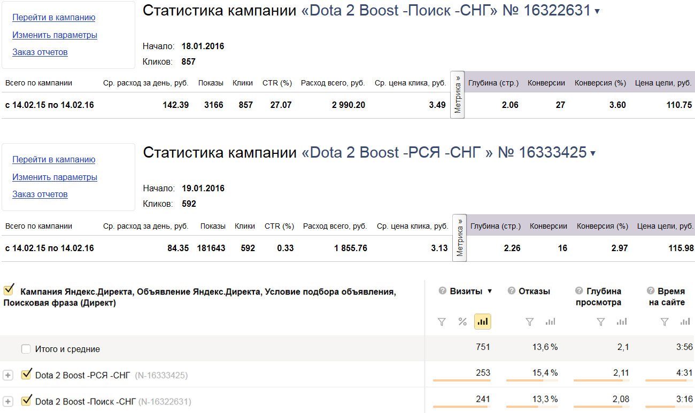The width and height of the screenshot is (695, 413).
Task: Click the Dota 2 Boost -Поиск -СНГ row name
Action: [86, 401]
